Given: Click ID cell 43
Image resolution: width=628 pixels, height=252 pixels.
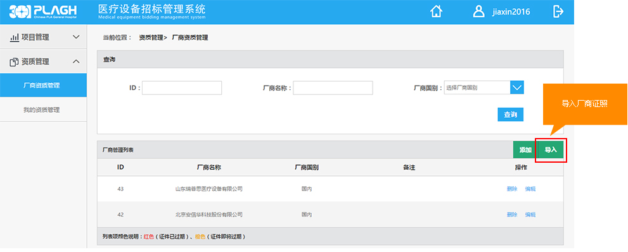Looking at the screenshot, I should tap(120, 189).
